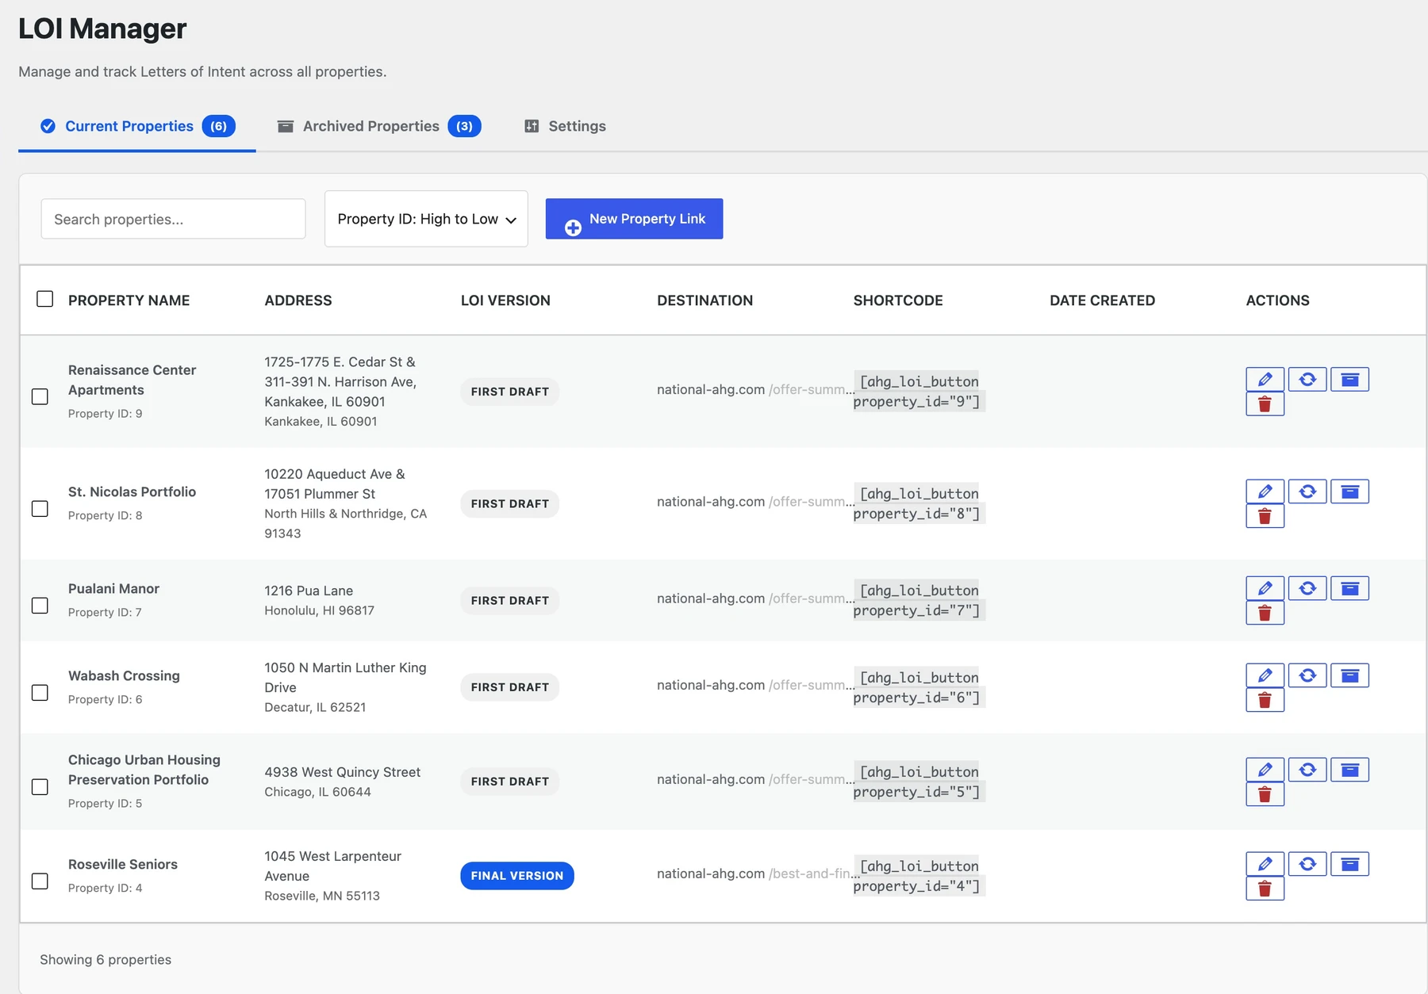Open the Property ID sort dropdown
The width and height of the screenshot is (1428, 994).
click(426, 219)
